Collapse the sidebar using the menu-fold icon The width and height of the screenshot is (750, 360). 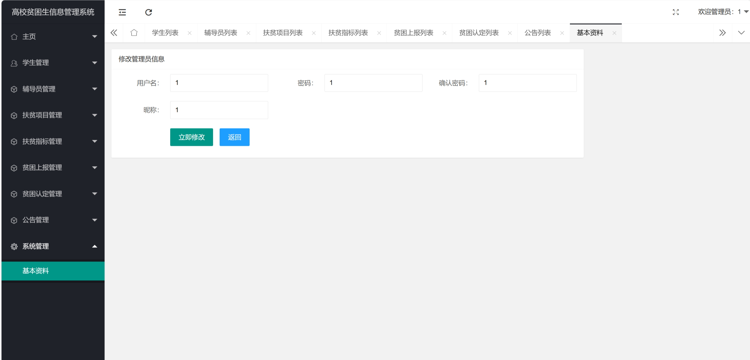tap(122, 12)
